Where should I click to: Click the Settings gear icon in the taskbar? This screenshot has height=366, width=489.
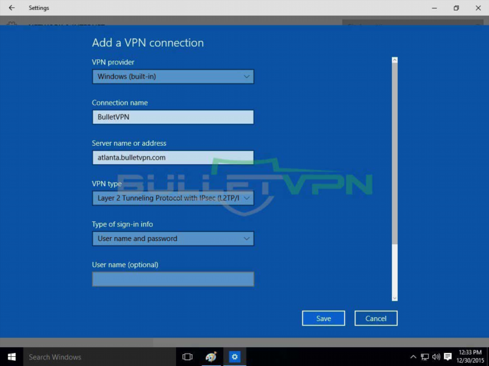[235, 357]
